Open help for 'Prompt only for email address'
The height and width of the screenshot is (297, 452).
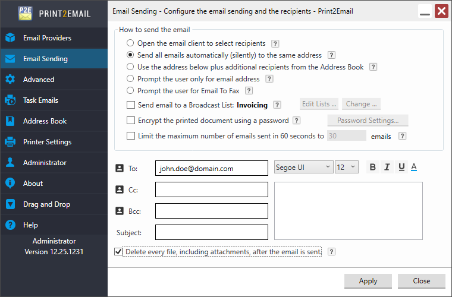tap(269, 79)
